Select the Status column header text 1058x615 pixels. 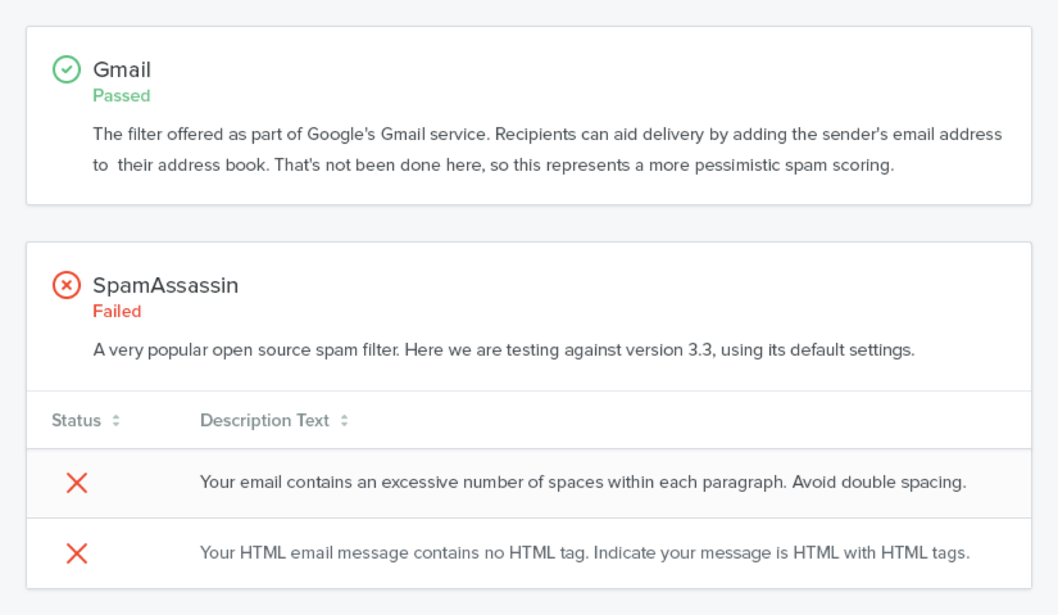click(x=76, y=420)
